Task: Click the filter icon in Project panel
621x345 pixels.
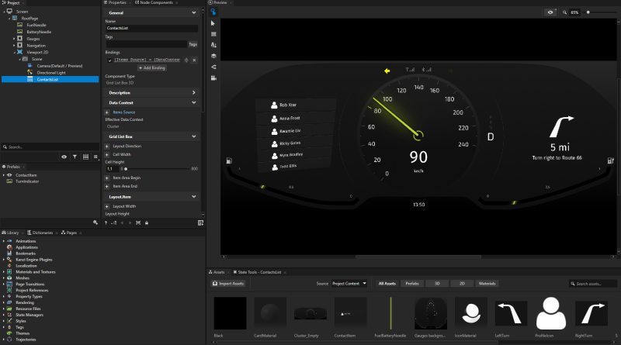Action: (75, 157)
